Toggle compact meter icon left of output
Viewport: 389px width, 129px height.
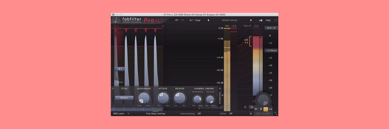pos(251,114)
